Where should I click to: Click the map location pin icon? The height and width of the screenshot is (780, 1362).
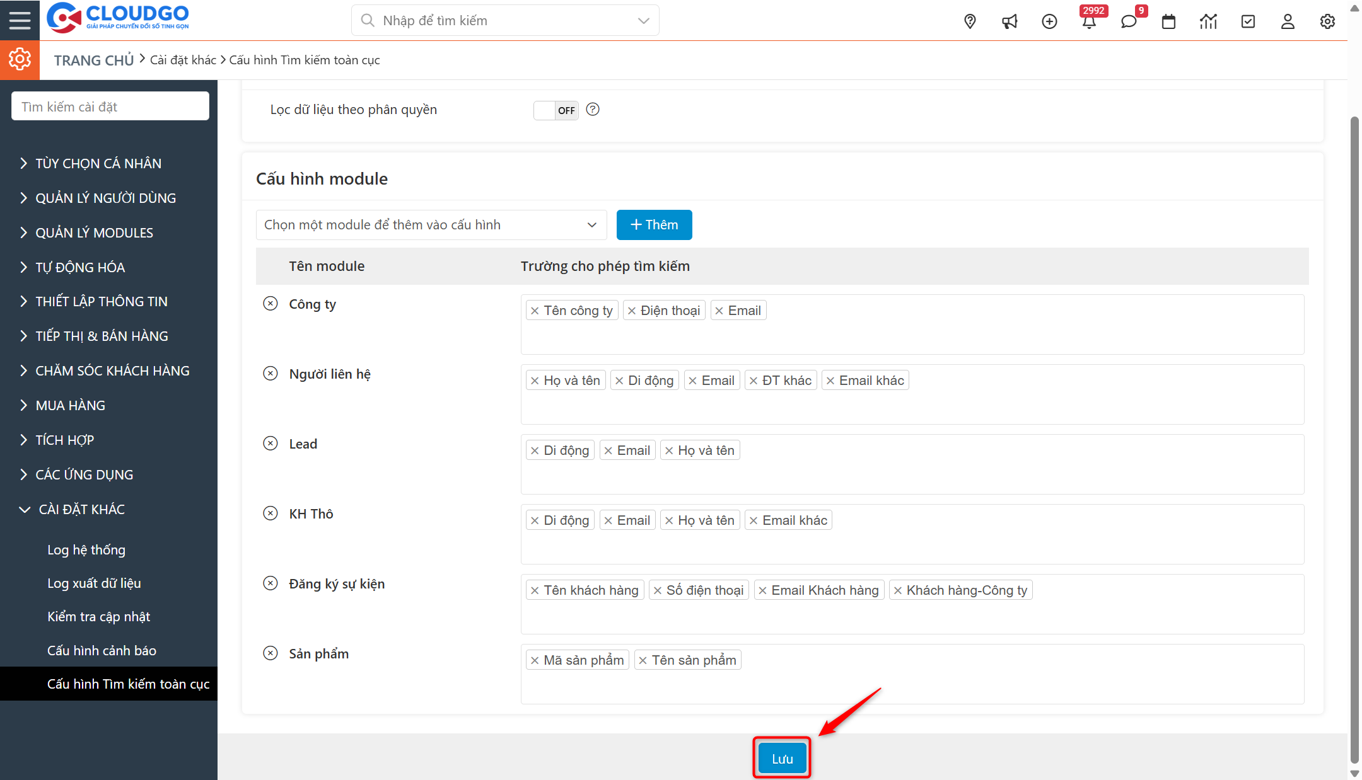tap(970, 21)
